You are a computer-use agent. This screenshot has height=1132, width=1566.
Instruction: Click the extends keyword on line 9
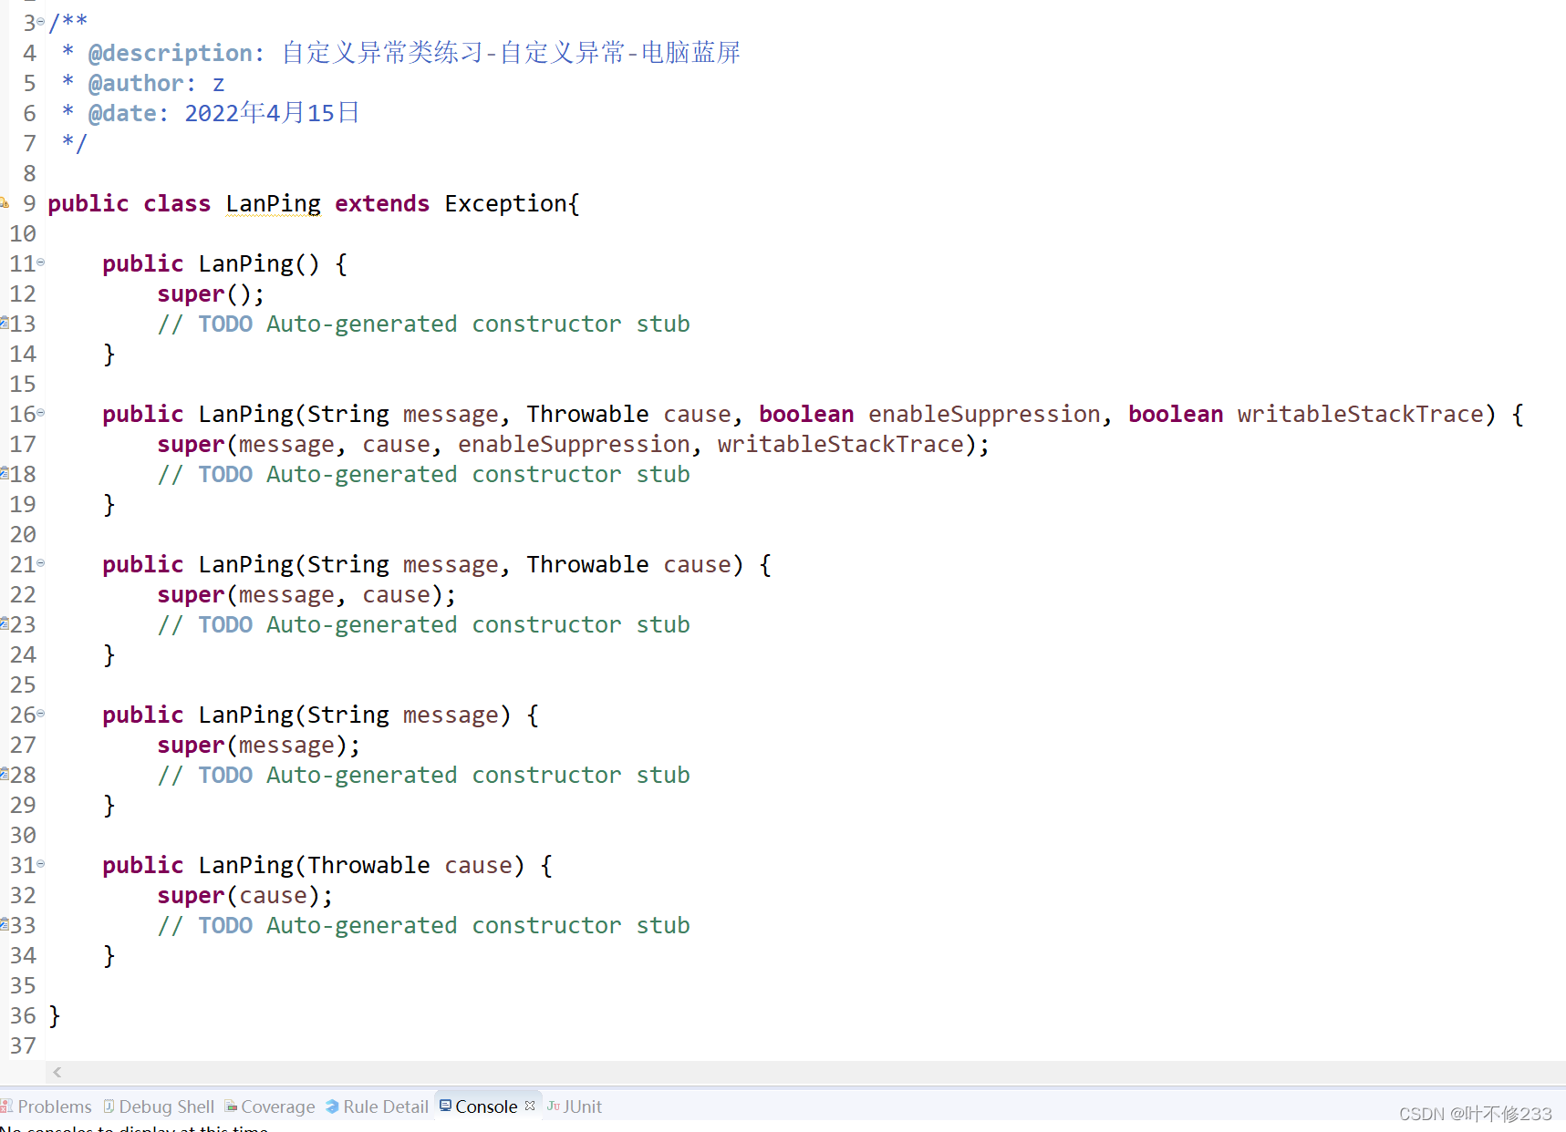click(382, 203)
